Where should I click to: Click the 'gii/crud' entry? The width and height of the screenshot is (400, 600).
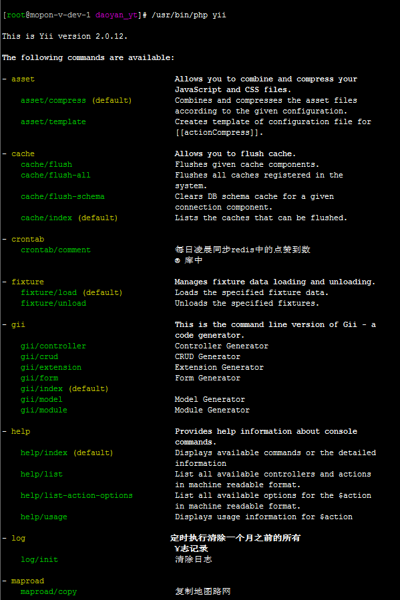[39, 356]
